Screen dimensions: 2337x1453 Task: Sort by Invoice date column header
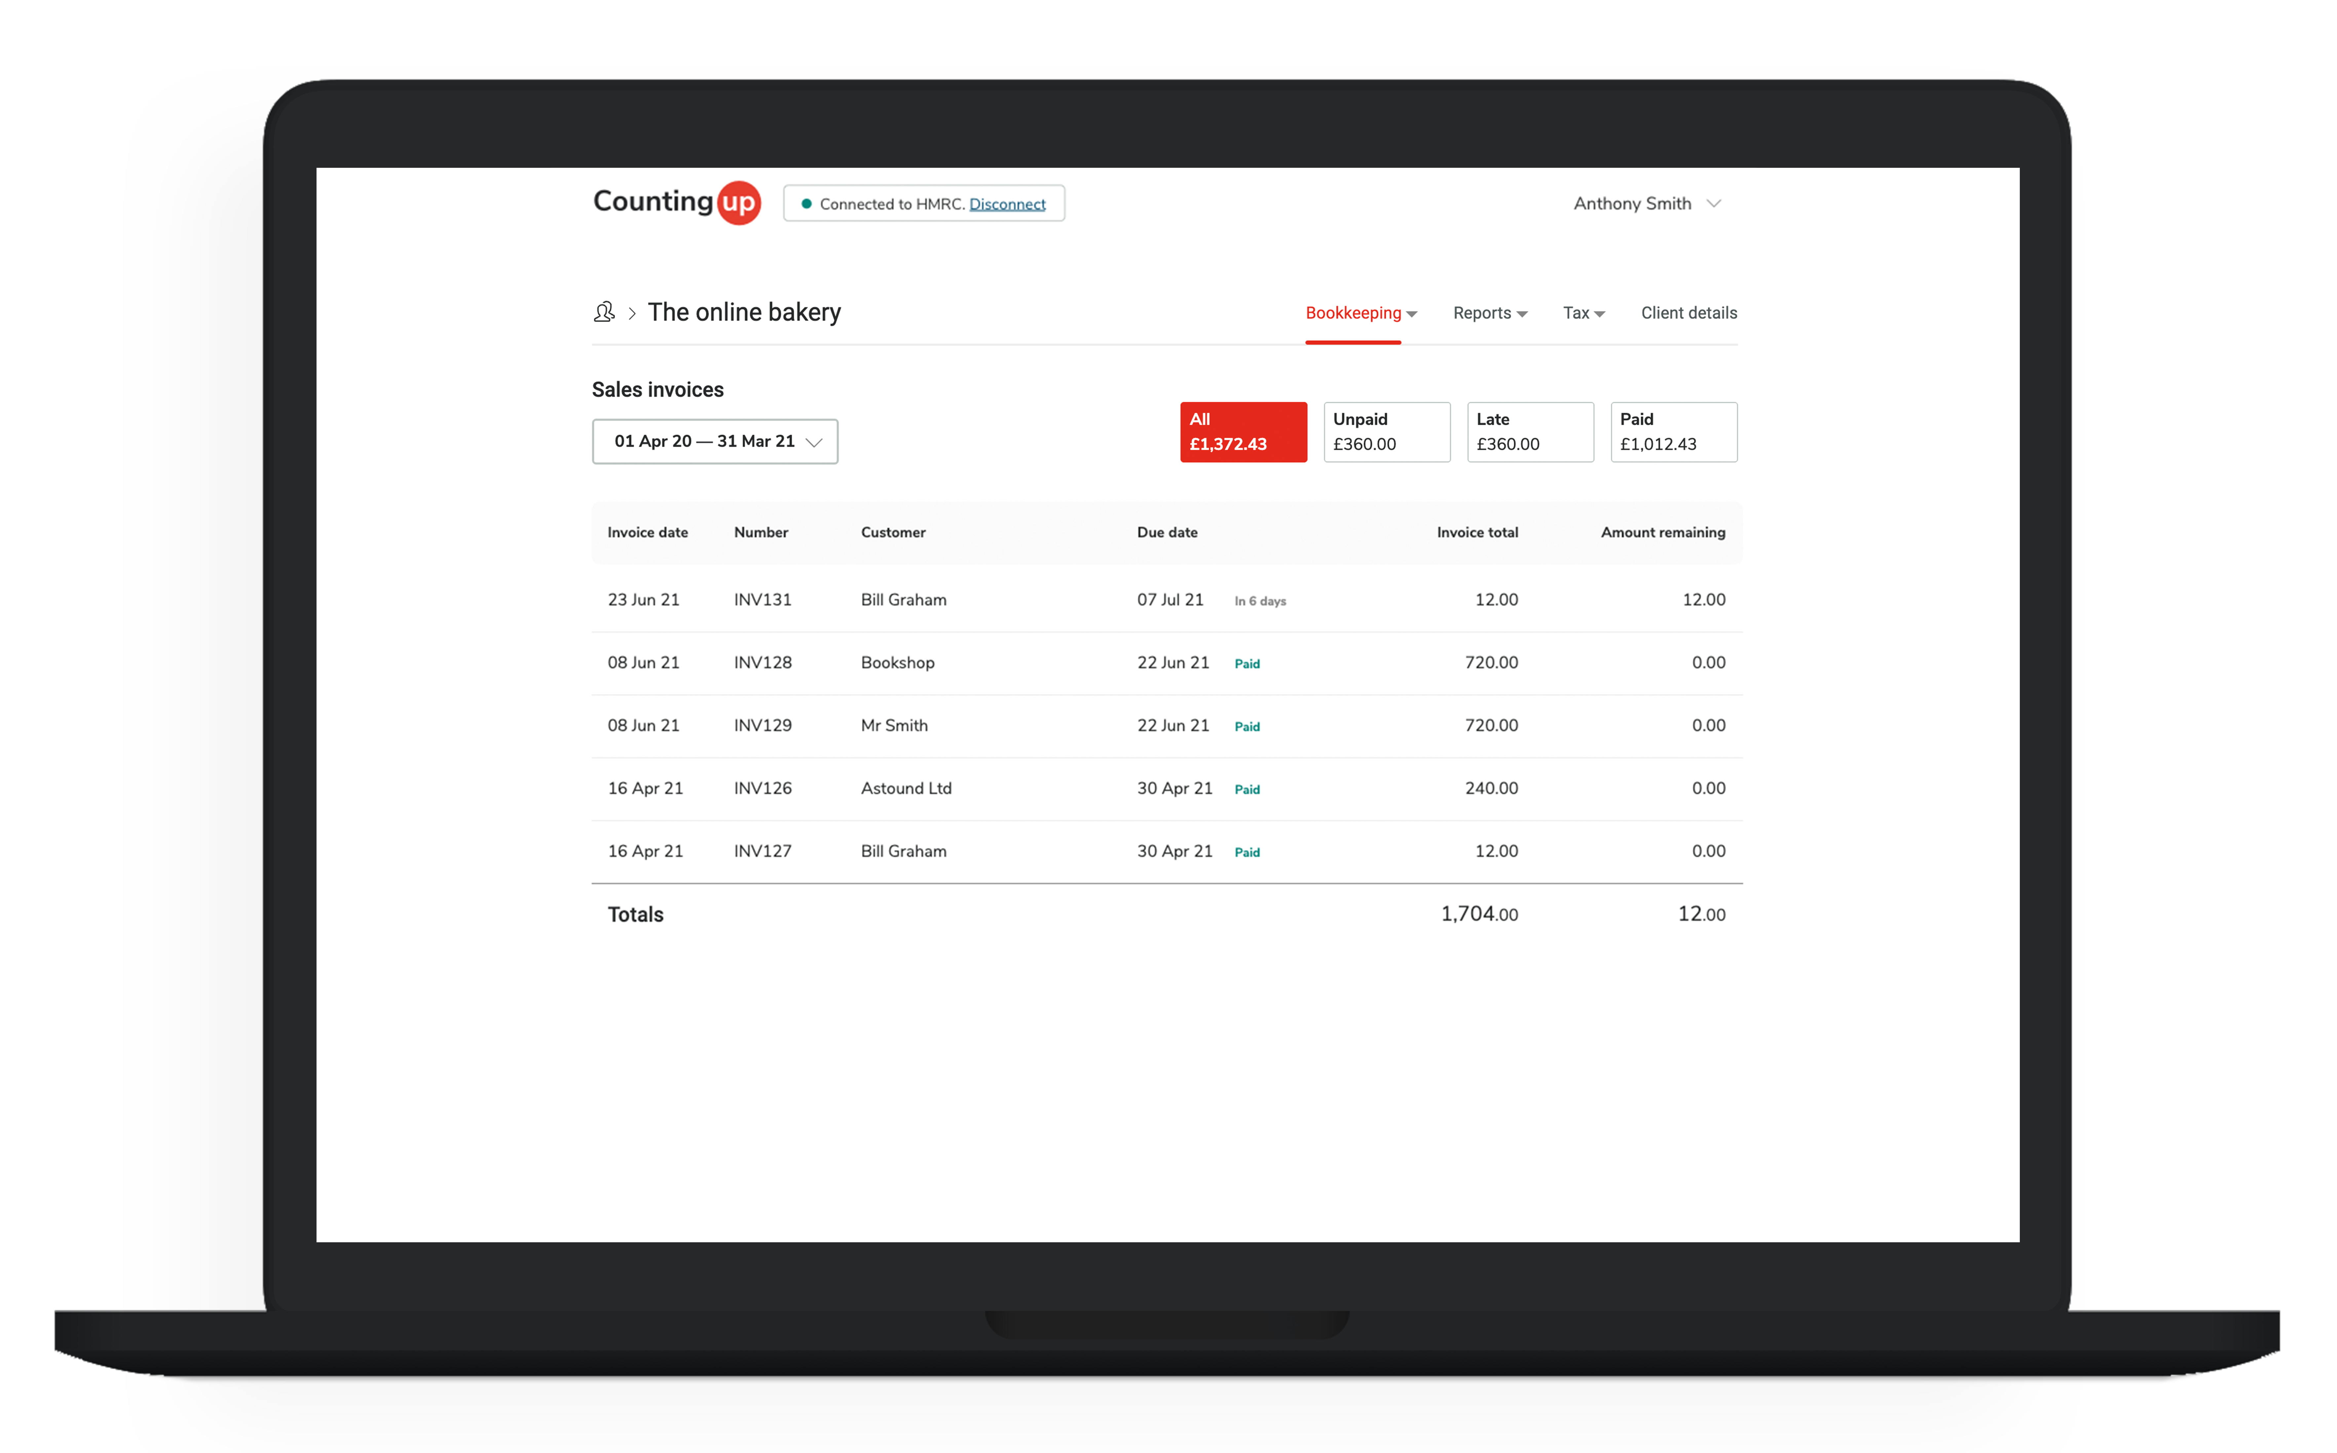point(647,532)
